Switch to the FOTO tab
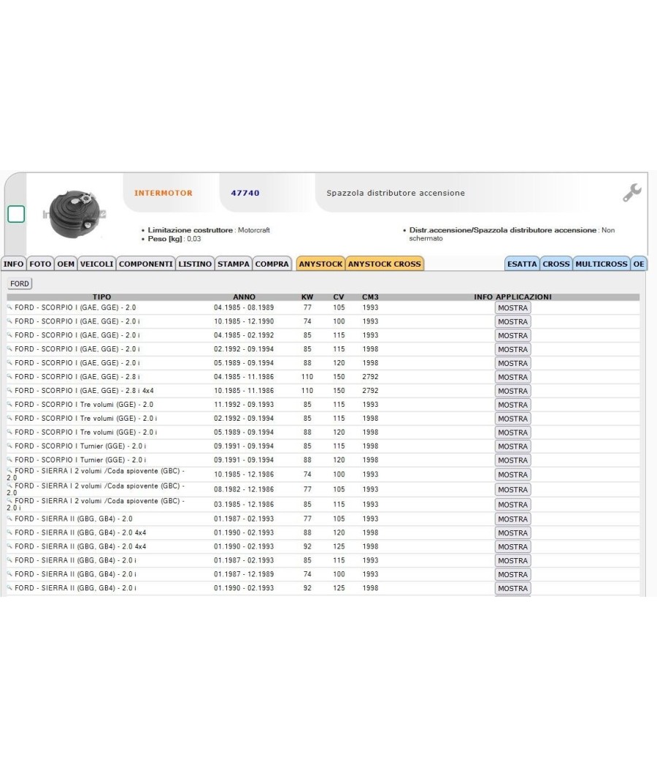This screenshot has height=767, width=657. click(40, 264)
